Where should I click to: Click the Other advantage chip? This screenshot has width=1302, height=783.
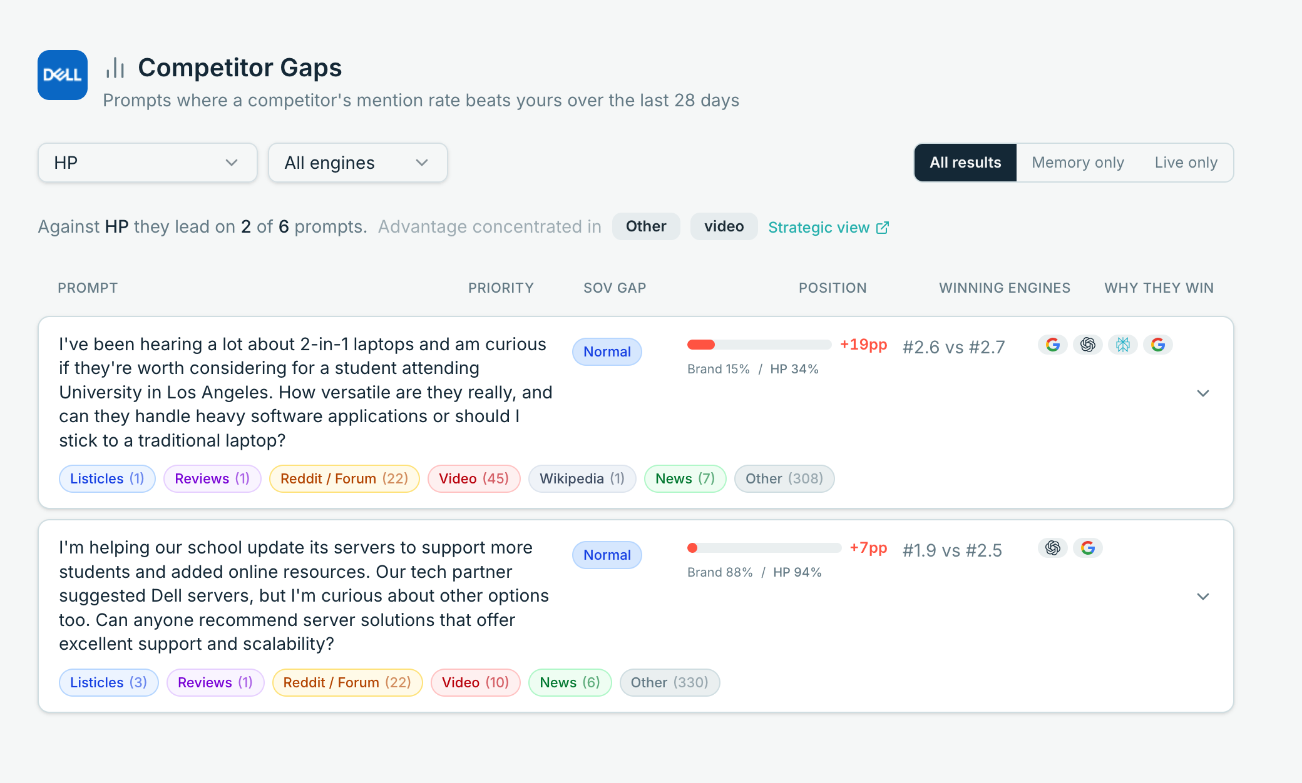646,226
